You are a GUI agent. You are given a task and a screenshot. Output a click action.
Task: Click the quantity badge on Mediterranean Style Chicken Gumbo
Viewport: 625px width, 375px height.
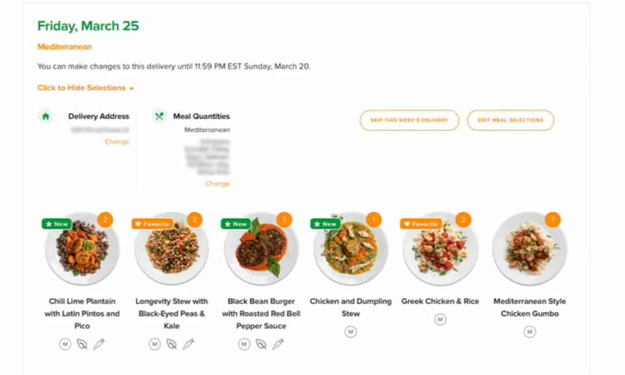pos(553,220)
